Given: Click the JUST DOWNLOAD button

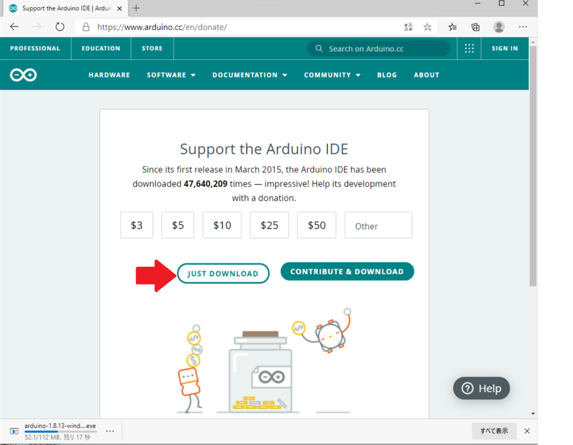Looking at the screenshot, I should point(223,273).
